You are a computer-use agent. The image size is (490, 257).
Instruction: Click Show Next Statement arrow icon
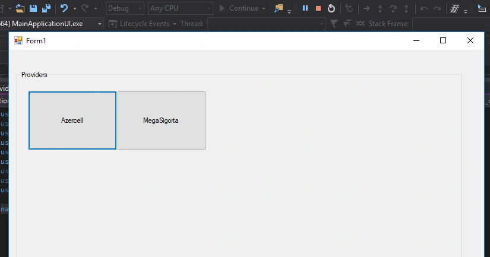pos(366,9)
